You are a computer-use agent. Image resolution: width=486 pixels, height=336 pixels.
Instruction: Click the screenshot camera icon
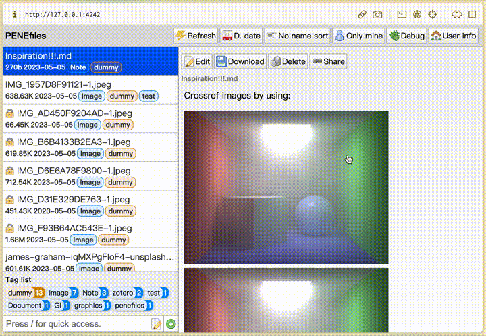coord(377,15)
